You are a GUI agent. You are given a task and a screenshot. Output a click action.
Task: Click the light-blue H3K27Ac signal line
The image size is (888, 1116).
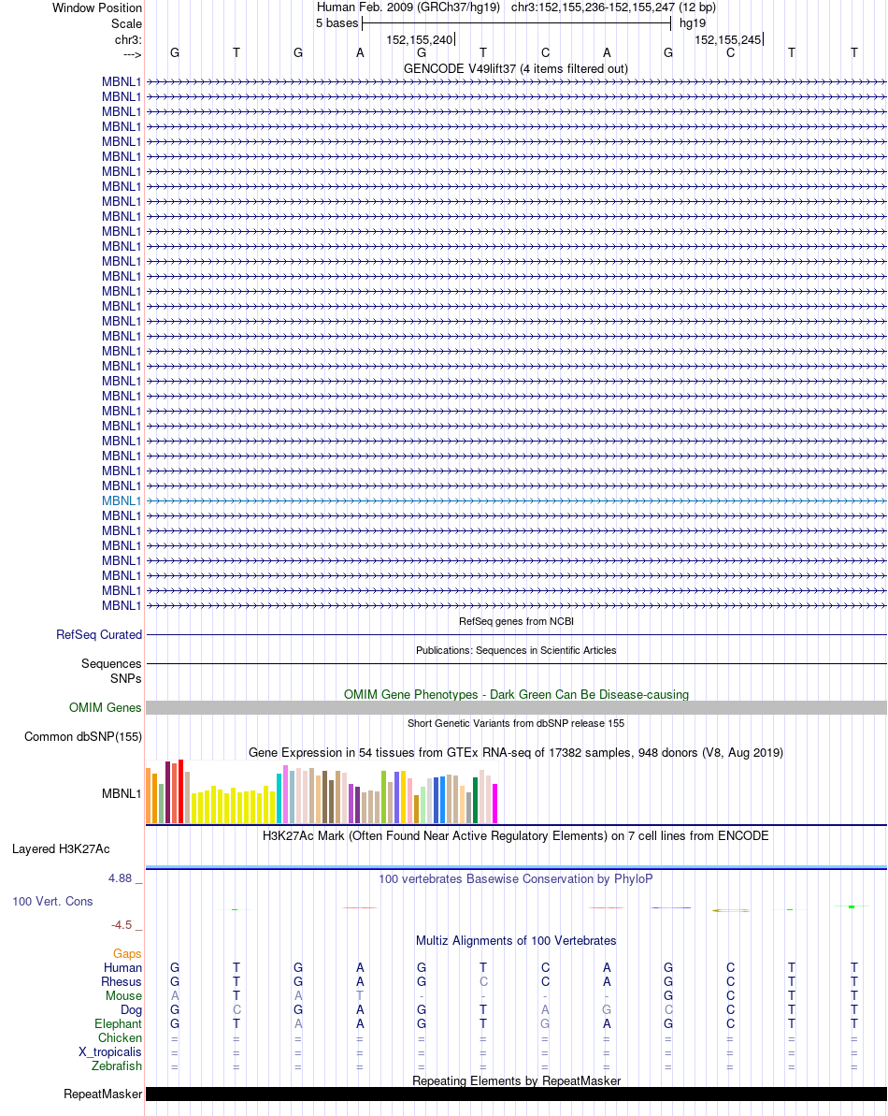click(x=516, y=867)
